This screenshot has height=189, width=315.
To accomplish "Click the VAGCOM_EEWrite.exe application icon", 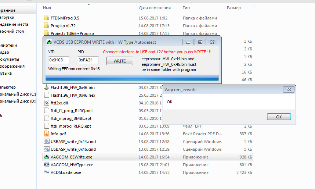I will click(x=46, y=157).
